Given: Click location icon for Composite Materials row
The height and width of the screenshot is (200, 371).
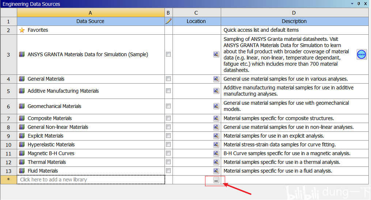Looking at the screenshot, I should (x=216, y=118).
